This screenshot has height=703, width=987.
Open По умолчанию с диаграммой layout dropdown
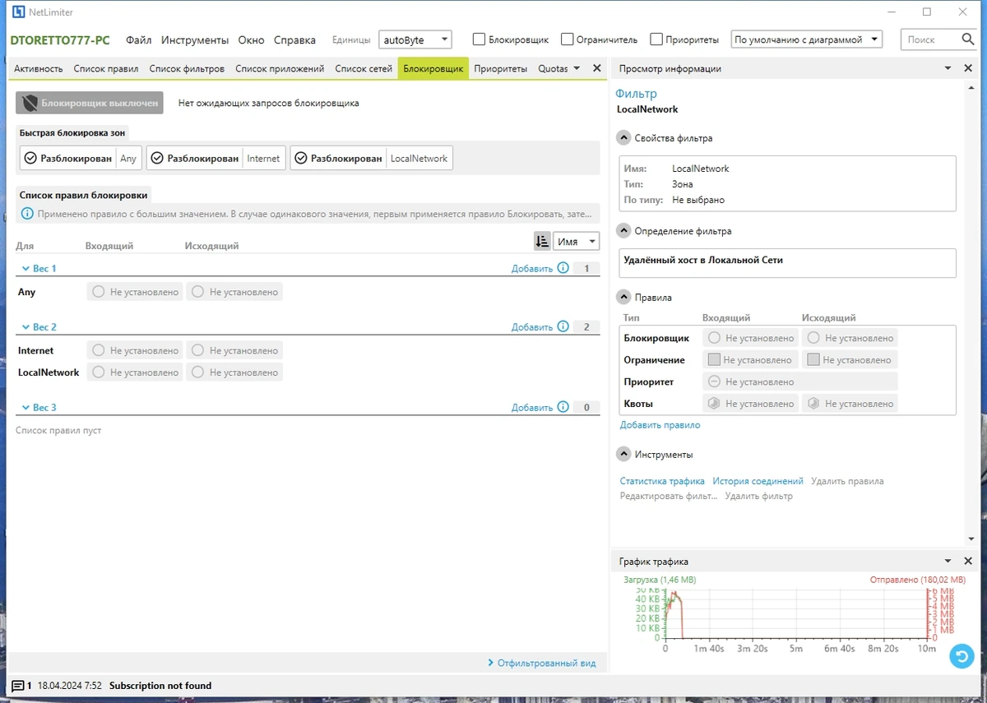[806, 39]
